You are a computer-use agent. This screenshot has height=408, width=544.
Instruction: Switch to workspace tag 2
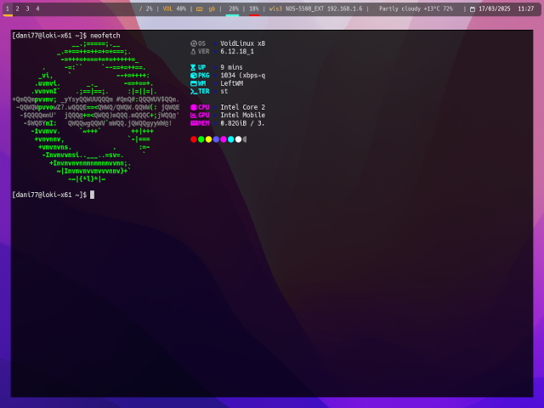[x=17, y=8]
